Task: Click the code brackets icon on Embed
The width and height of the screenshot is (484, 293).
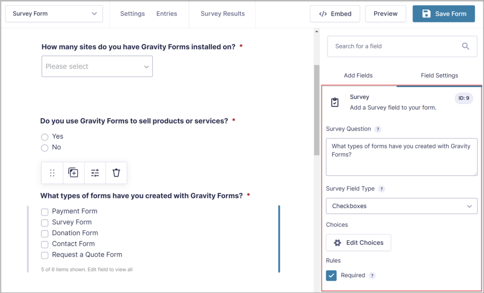Action: pos(323,14)
